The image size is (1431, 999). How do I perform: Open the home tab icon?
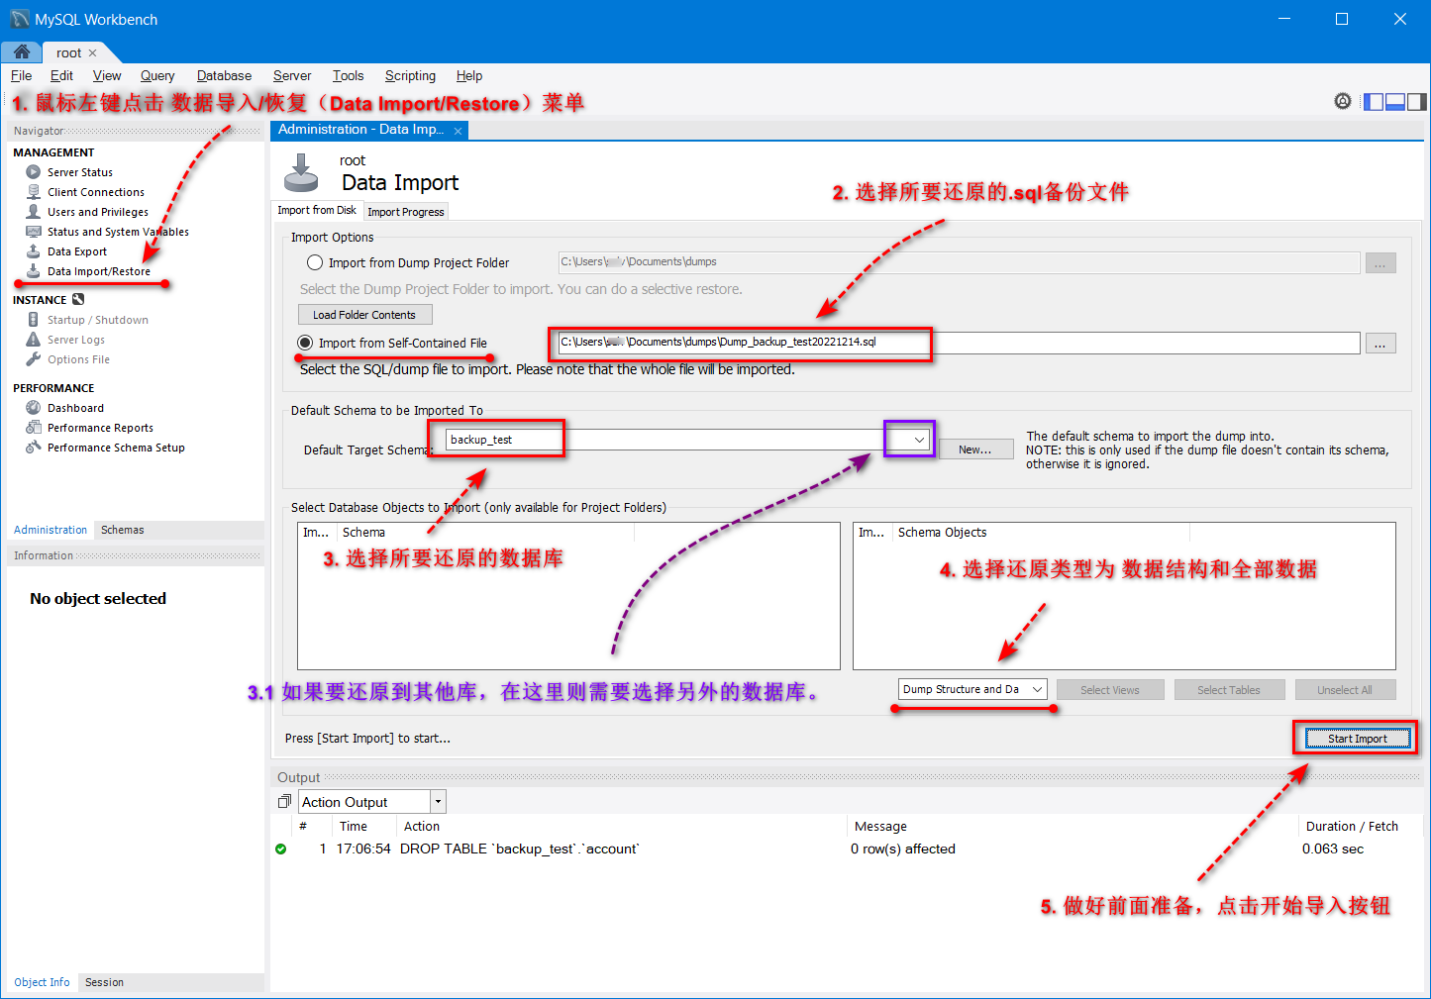21,51
